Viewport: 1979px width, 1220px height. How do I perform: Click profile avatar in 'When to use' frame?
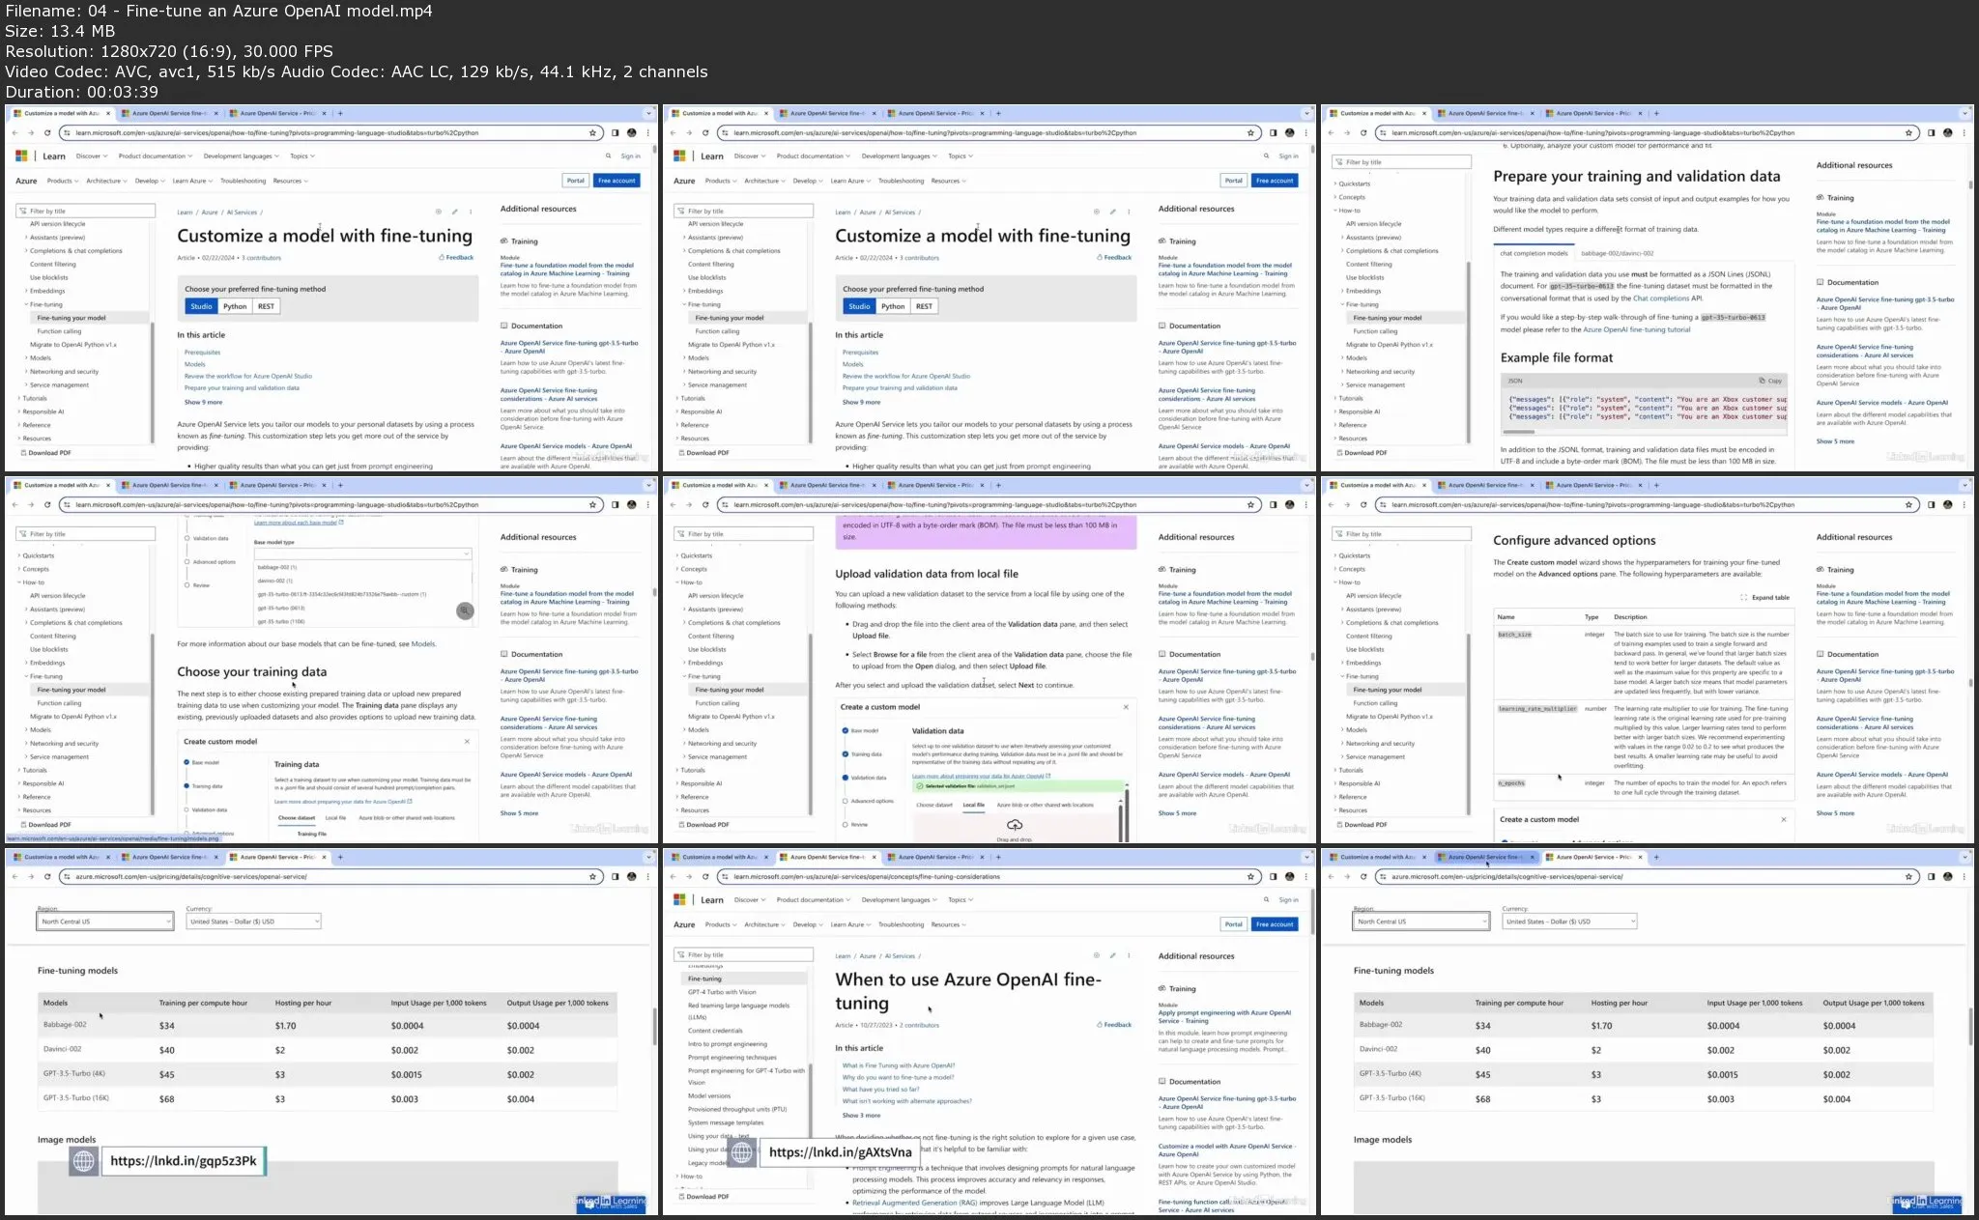coord(1290,876)
